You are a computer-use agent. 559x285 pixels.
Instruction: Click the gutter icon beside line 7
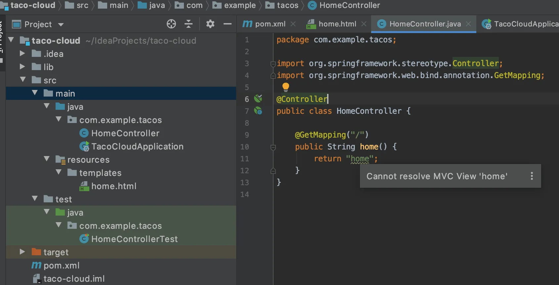pos(258,111)
